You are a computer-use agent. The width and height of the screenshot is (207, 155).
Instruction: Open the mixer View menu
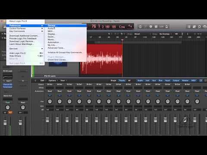[x=63, y=81]
